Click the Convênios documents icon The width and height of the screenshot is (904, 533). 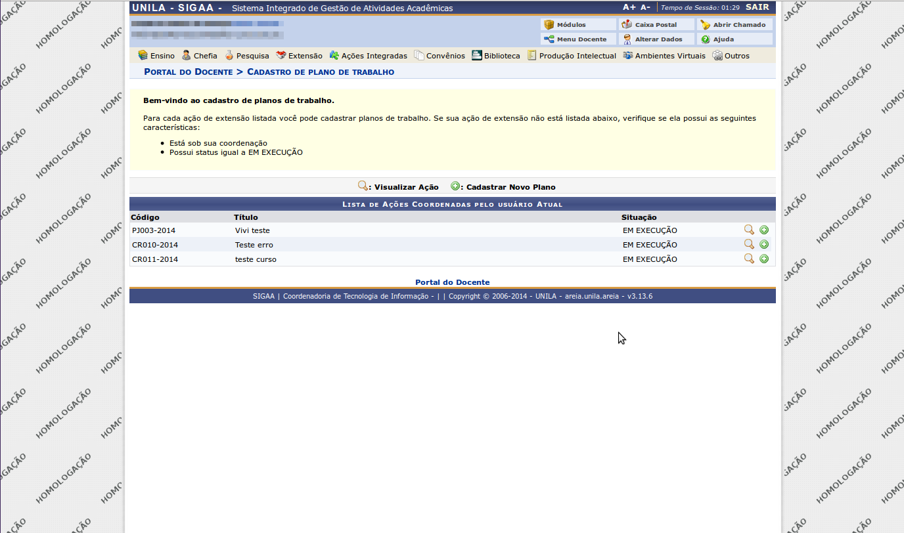pyautogui.click(x=419, y=55)
